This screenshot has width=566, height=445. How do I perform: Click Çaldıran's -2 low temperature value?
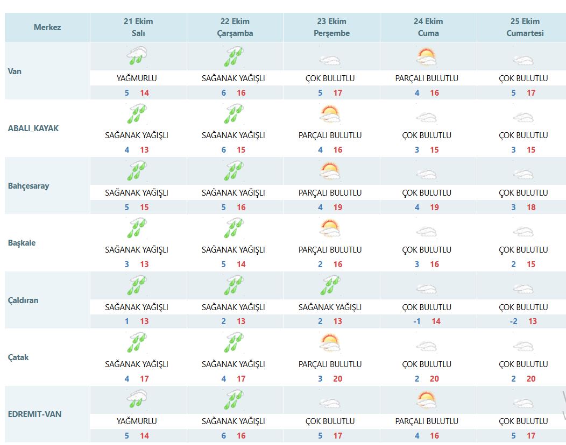[x=513, y=321]
